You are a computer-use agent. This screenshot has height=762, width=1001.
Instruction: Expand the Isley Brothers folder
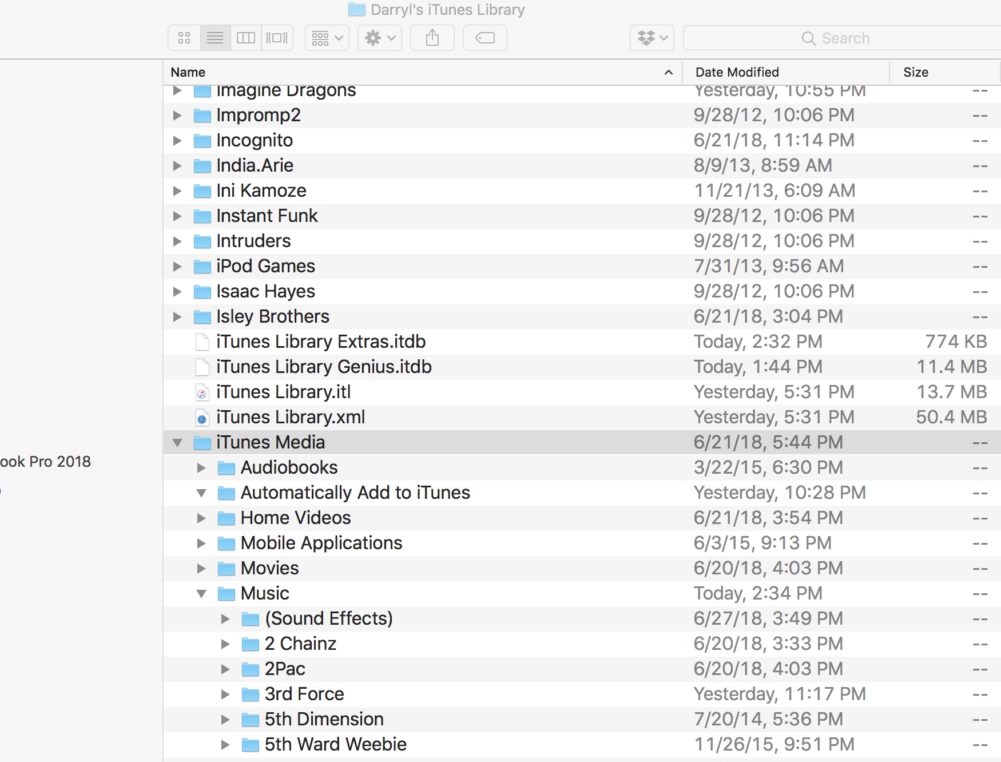point(177,317)
